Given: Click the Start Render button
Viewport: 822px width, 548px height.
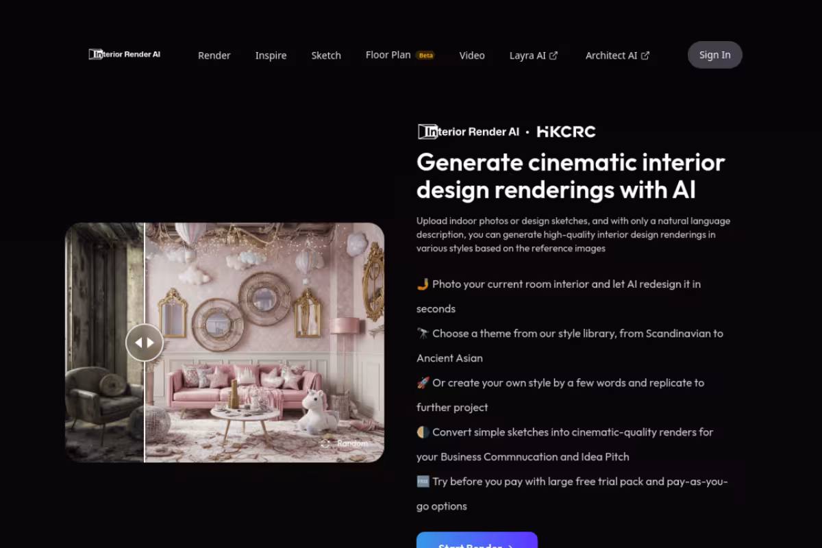Looking at the screenshot, I should click(x=477, y=540).
